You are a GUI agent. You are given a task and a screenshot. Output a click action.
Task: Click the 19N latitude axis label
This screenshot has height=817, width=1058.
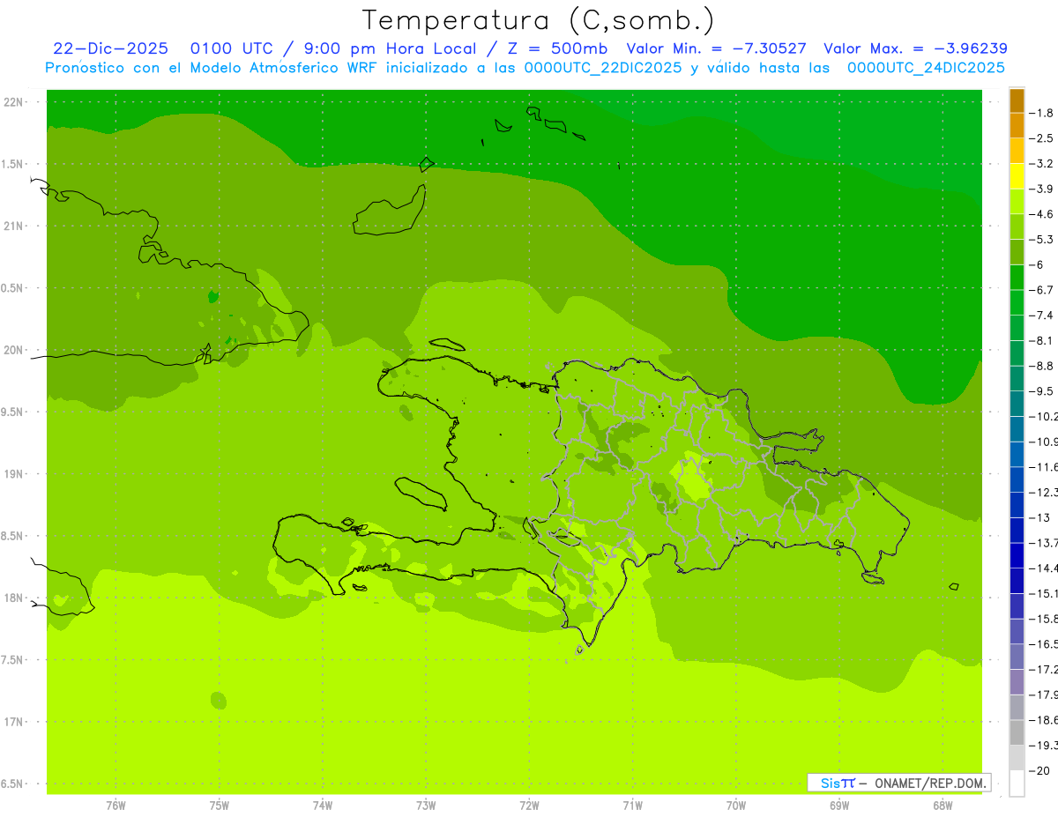pos(14,474)
